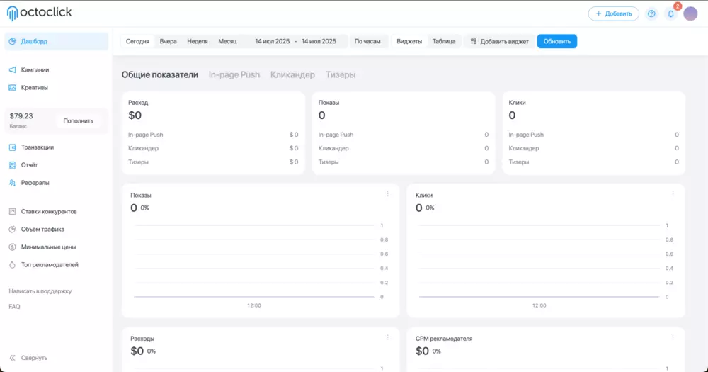Screen dimensions: 708x372
Task: Open the Показы chart options menu
Action: pyautogui.click(x=387, y=194)
